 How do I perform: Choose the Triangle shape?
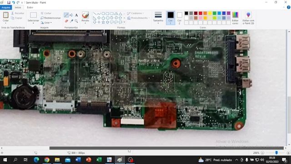pos(120,14)
